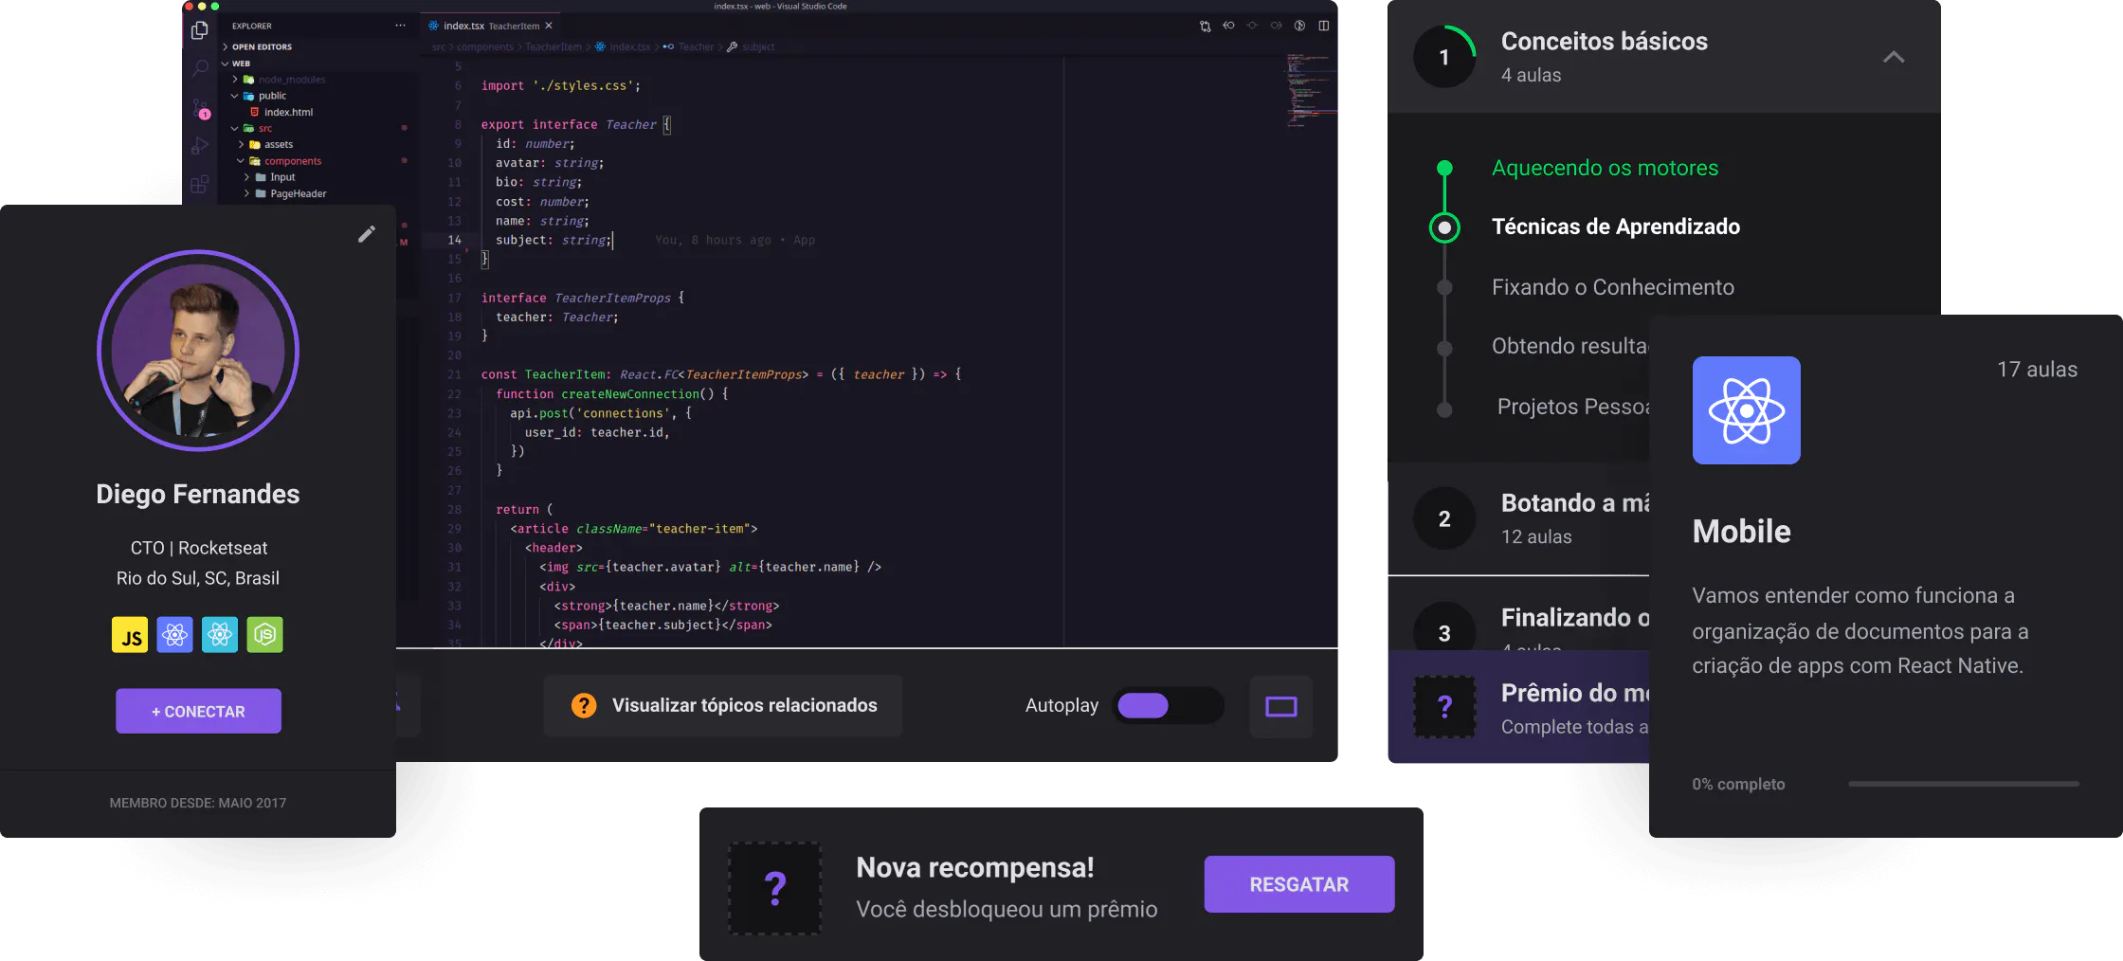Collapse the Conceitos básicos section chevron
Viewport: 2123px width, 961px height.
coord(1893,57)
